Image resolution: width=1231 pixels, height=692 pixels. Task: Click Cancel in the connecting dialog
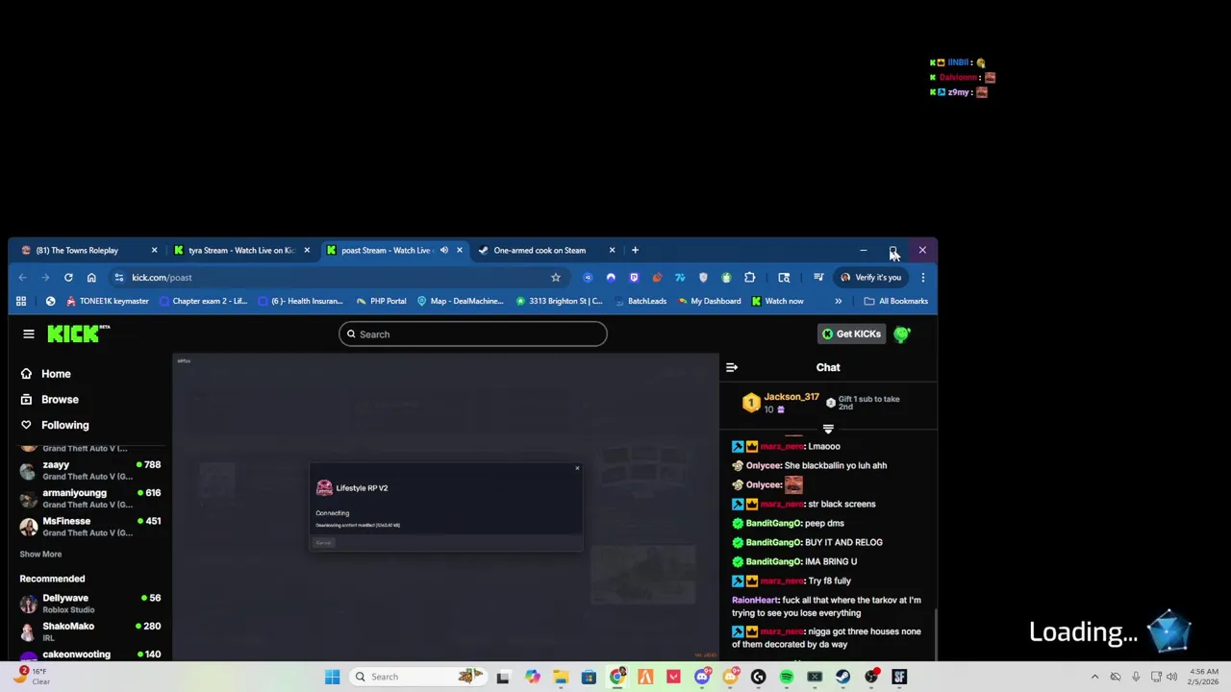pos(323,543)
